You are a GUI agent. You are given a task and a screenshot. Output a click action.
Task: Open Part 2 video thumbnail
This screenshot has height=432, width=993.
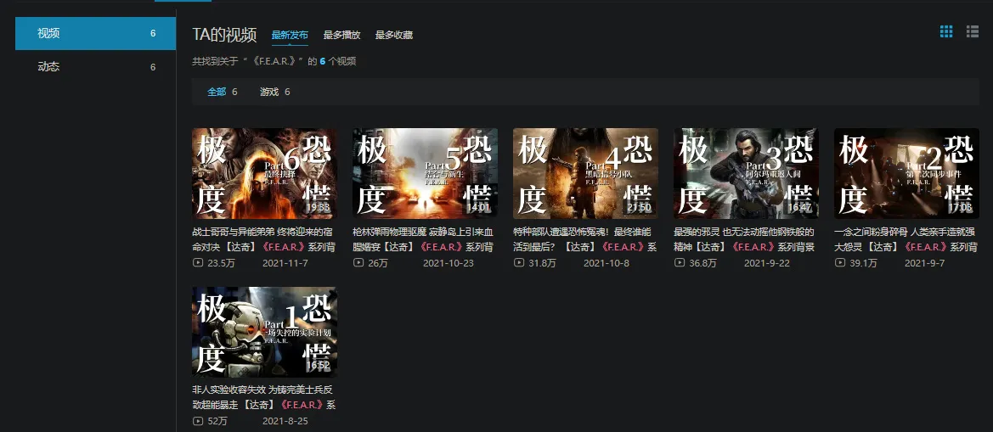click(x=907, y=173)
